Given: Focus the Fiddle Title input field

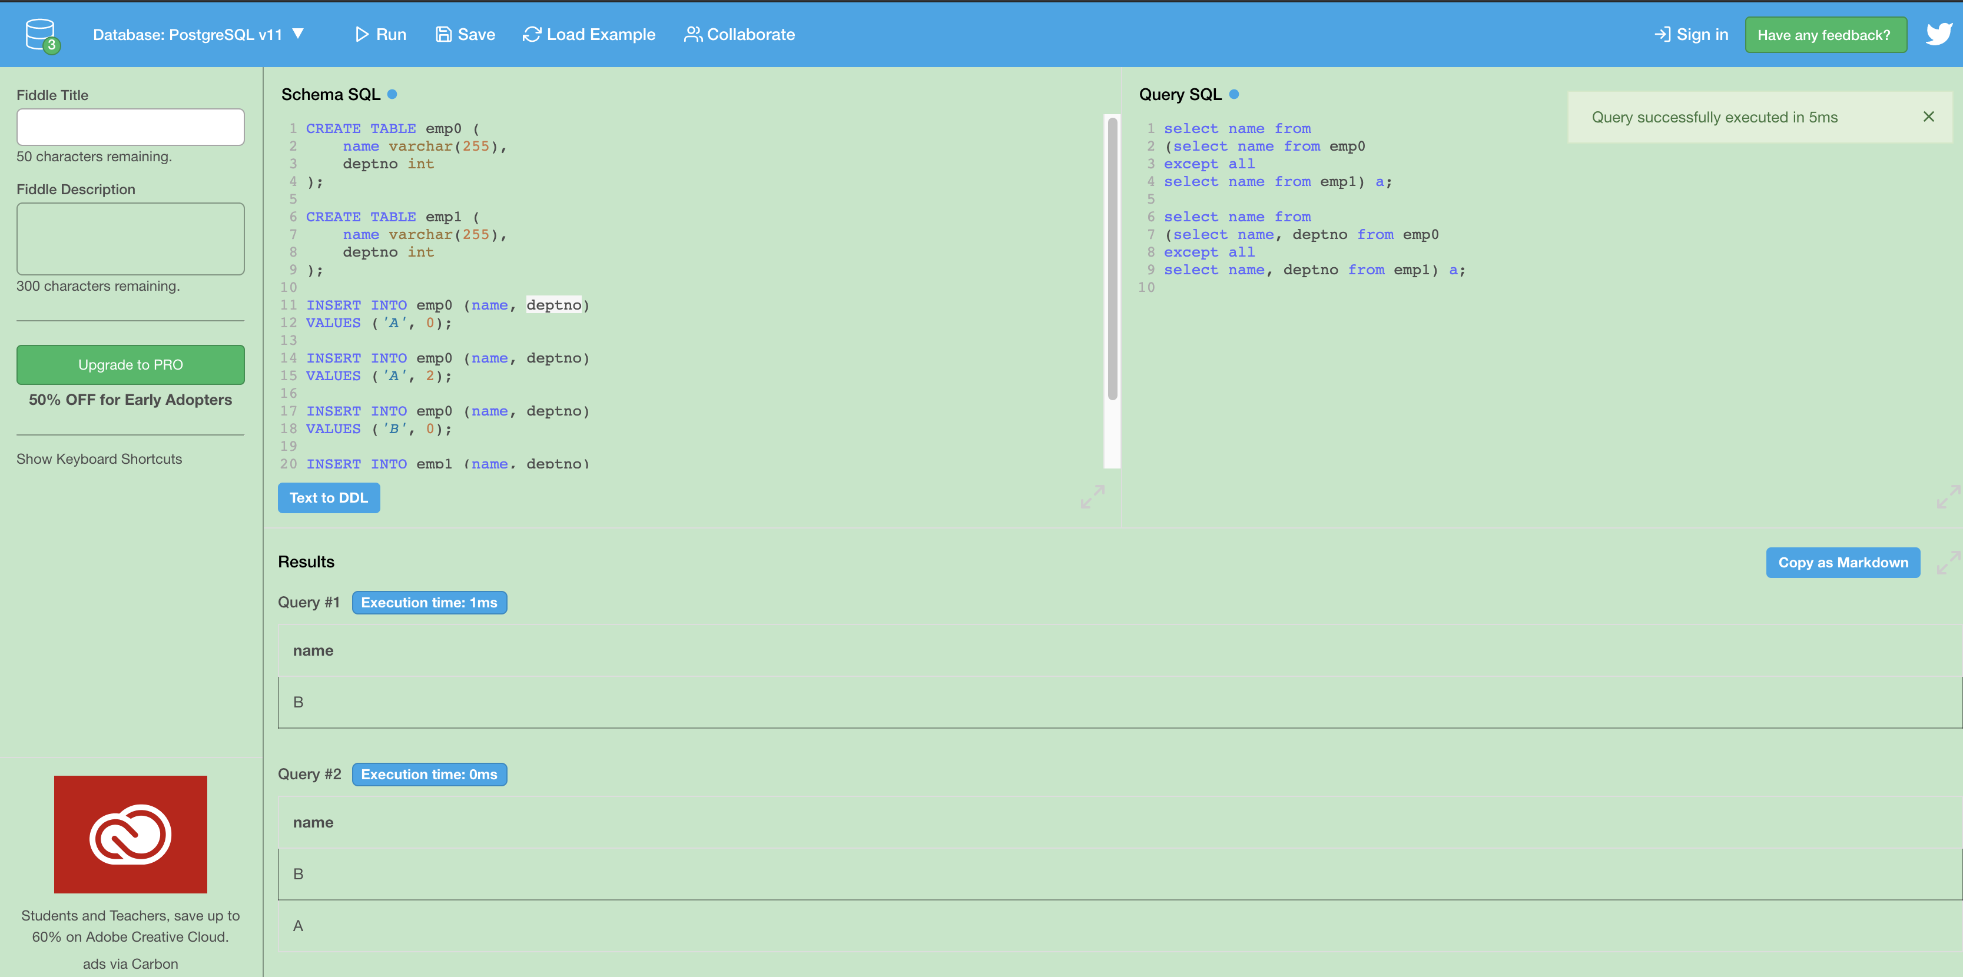Looking at the screenshot, I should pos(130,127).
